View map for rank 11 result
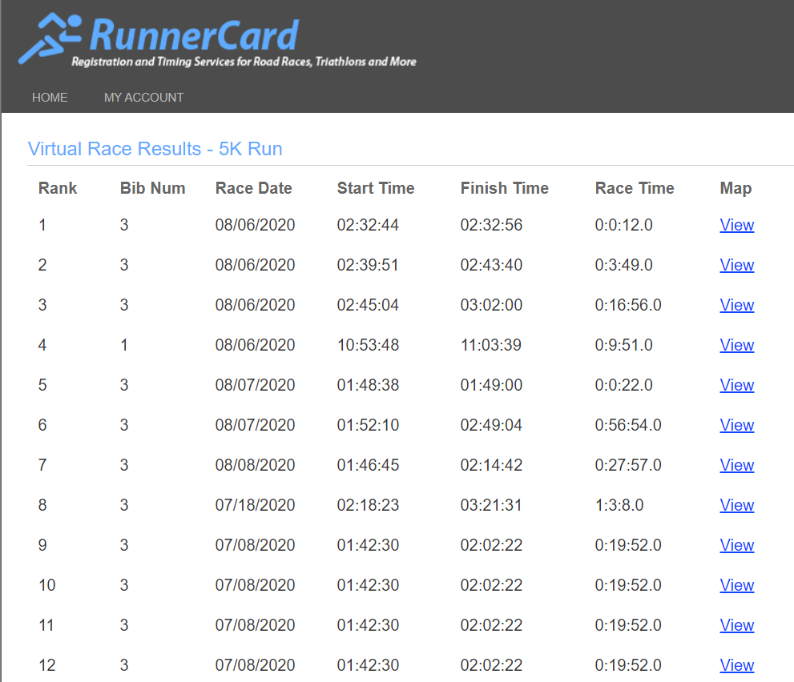 tap(736, 625)
